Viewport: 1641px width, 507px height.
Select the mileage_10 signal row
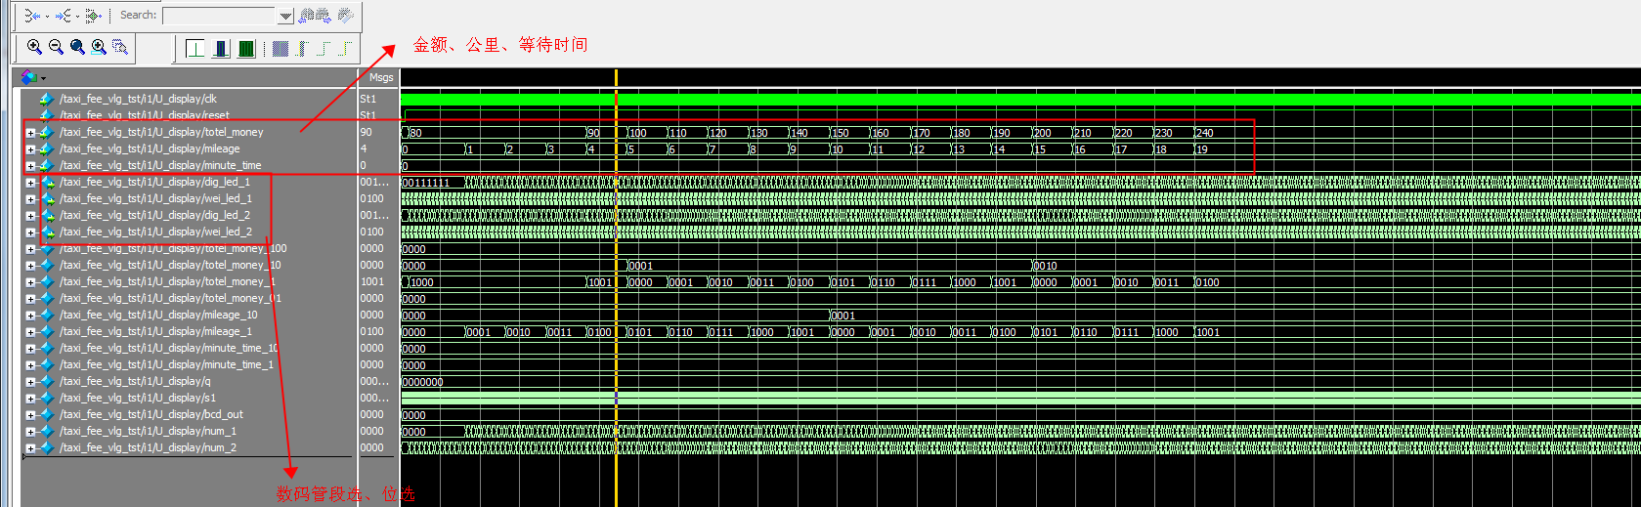189,315
